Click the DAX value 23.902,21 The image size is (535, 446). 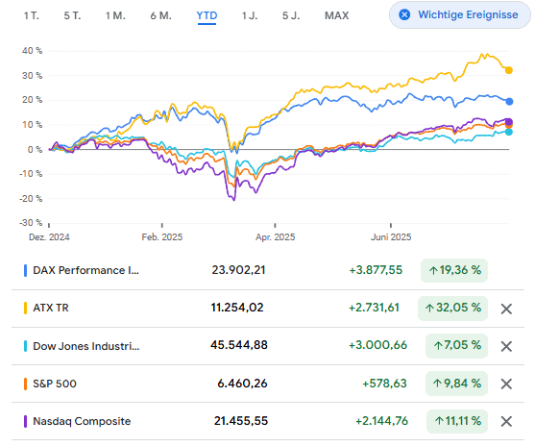click(238, 270)
